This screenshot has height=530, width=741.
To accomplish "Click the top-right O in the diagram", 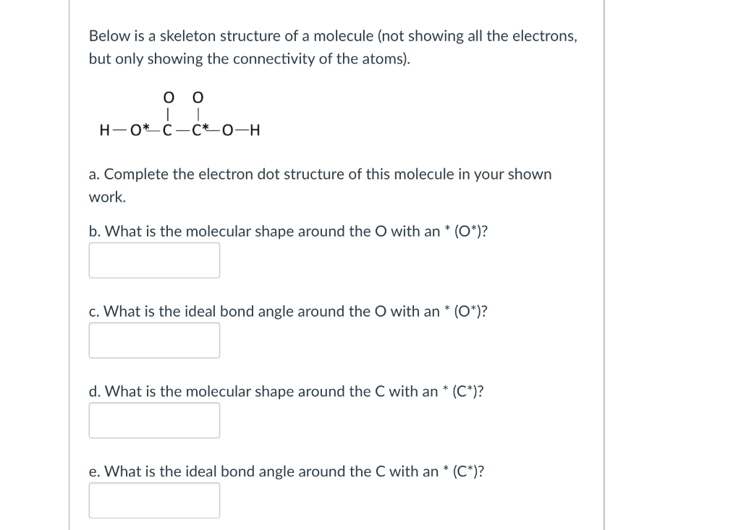I will pyautogui.click(x=197, y=98).
